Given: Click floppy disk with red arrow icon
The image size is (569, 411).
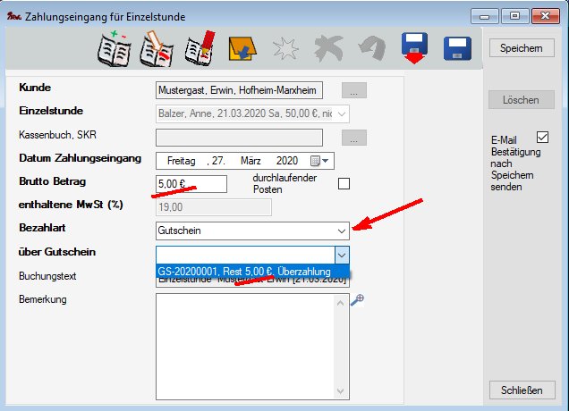Looking at the screenshot, I should pyautogui.click(x=415, y=50).
